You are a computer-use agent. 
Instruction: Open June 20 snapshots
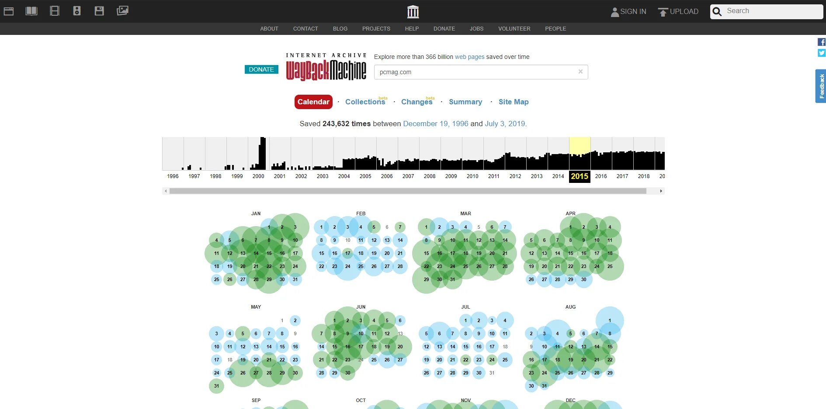point(400,347)
